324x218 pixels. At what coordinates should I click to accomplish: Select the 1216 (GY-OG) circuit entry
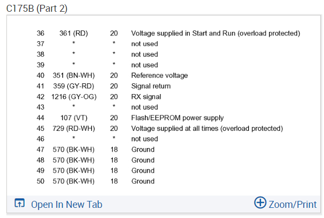[73, 97]
